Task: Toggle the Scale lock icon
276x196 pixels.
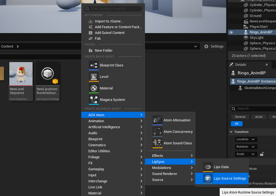Action: (x=262, y=154)
